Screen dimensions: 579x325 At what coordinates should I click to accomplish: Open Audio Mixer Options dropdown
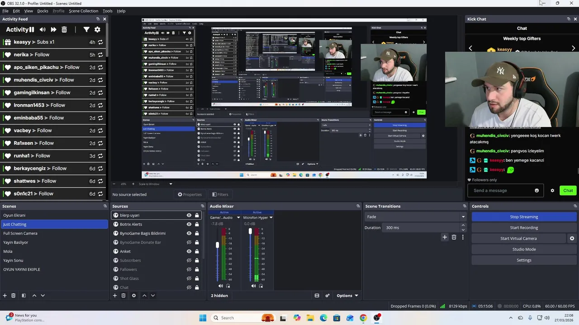[347, 296]
